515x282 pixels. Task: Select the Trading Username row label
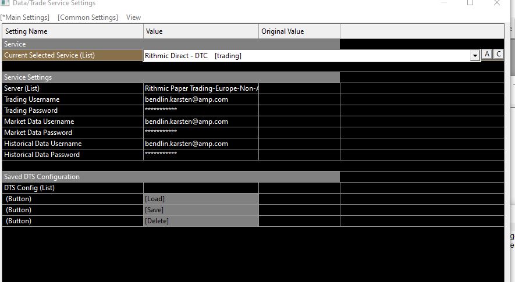73,99
